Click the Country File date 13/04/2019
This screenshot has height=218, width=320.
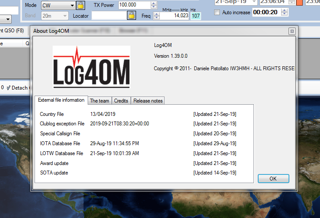click(x=103, y=114)
